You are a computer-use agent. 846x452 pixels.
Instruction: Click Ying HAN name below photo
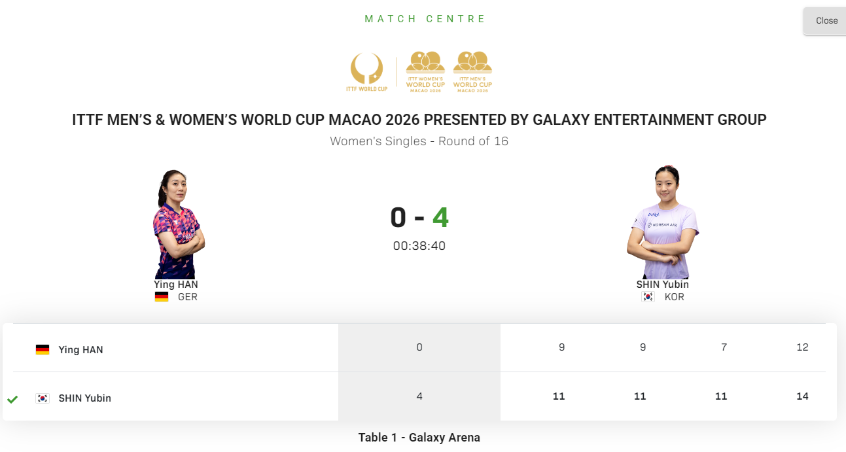(x=176, y=285)
